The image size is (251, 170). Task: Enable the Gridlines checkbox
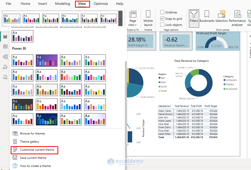click(162, 12)
